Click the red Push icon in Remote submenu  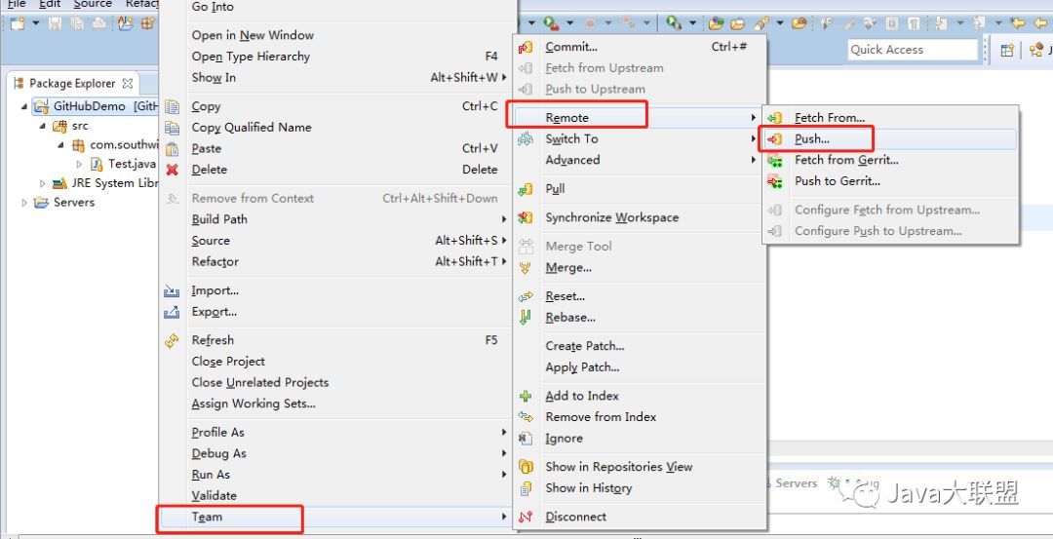774,139
